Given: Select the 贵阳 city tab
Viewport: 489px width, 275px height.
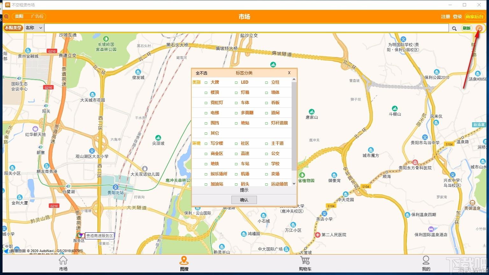Looking at the screenshot, I should [19, 17].
